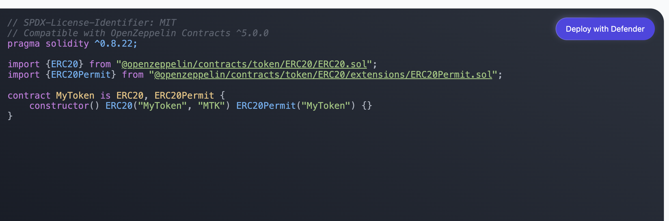Click the MyToken contract name
The height and width of the screenshot is (221, 669).
74,95
